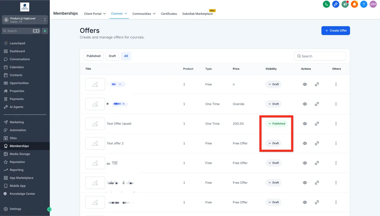
Task: Copy link for the row priced n
Action: point(317,84)
